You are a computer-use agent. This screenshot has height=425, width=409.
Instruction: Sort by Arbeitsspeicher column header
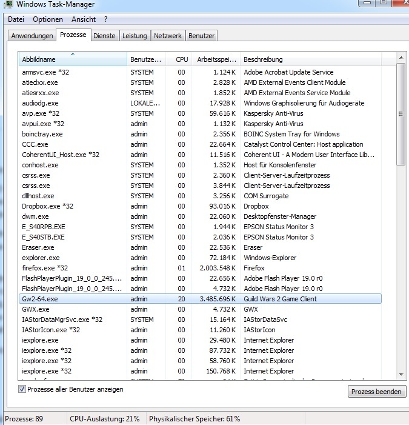[x=216, y=59]
